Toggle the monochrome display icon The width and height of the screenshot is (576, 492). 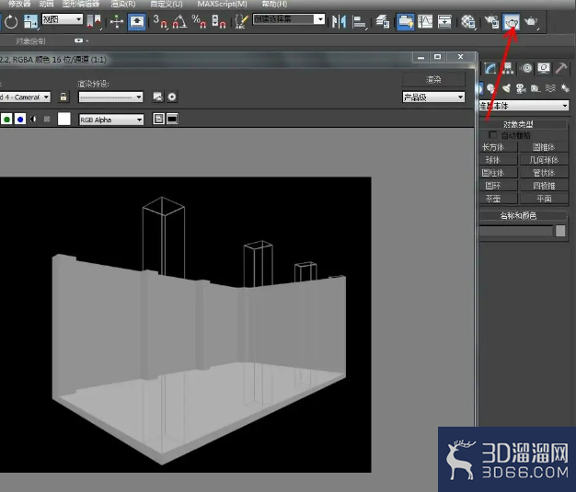47,119
